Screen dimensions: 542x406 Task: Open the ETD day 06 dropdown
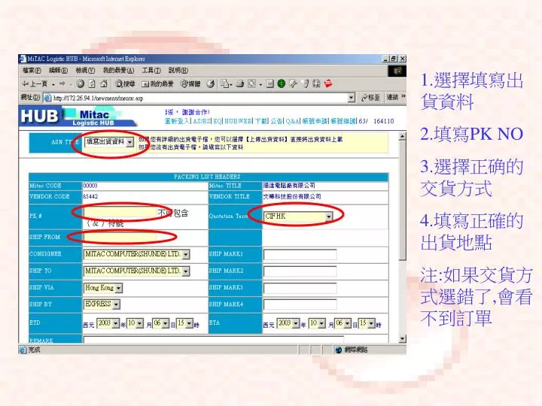(161, 323)
